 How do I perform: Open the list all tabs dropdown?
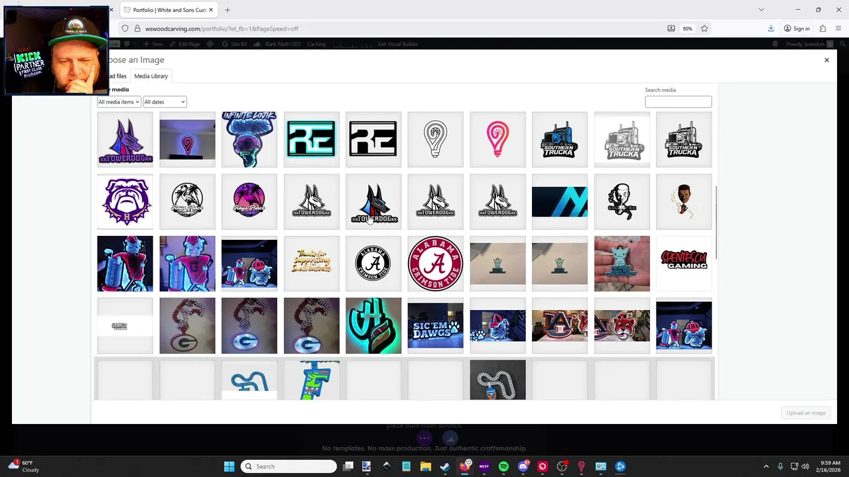coord(761,10)
